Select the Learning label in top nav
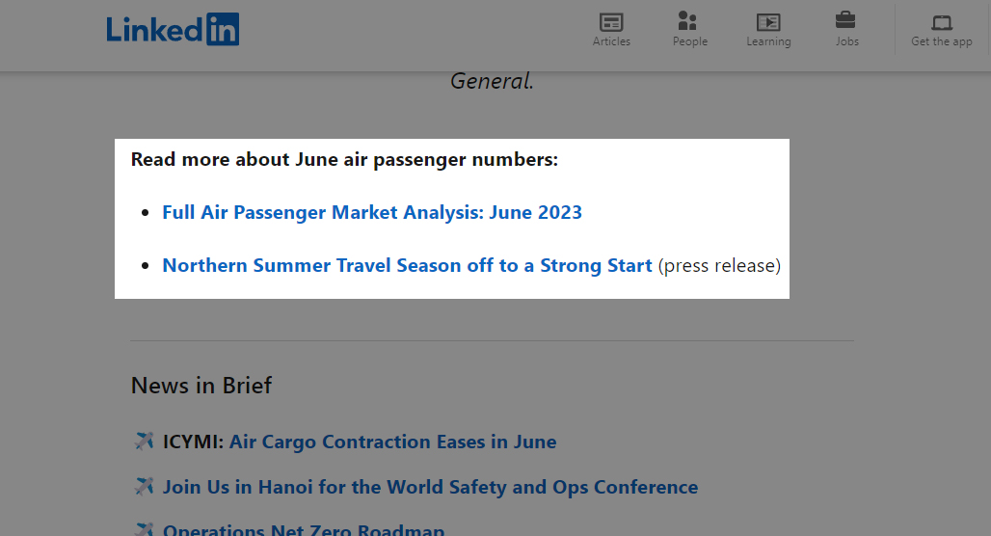 point(768,41)
